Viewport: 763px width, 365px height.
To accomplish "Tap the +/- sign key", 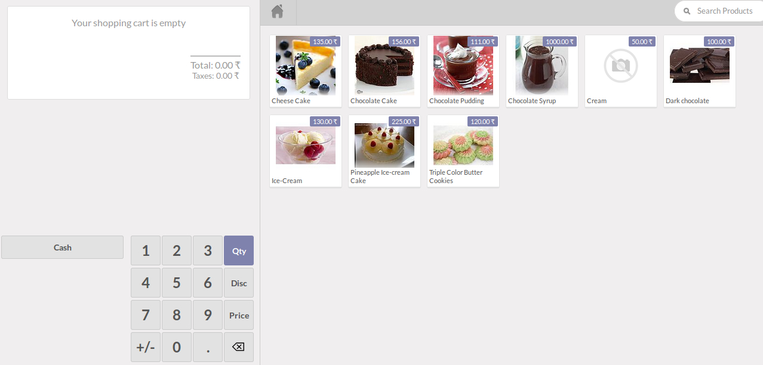I will tap(146, 347).
